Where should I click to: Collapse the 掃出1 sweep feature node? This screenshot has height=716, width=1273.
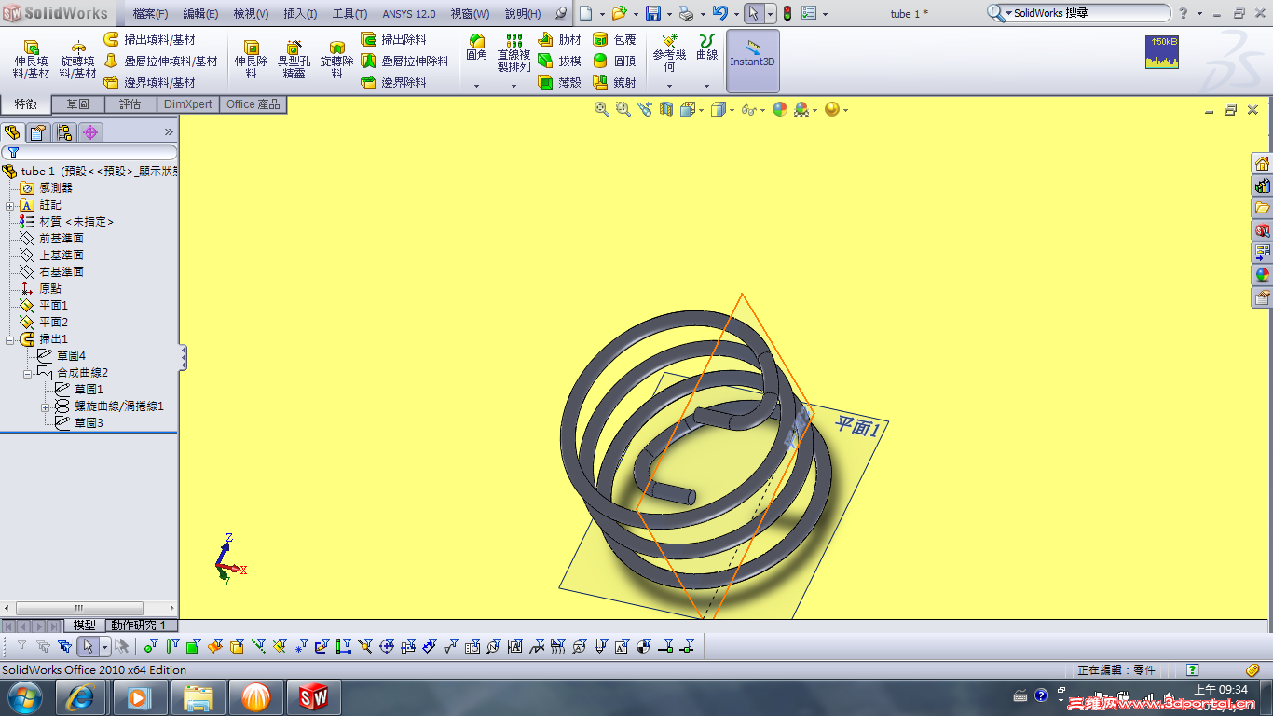[x=9, y=339]
